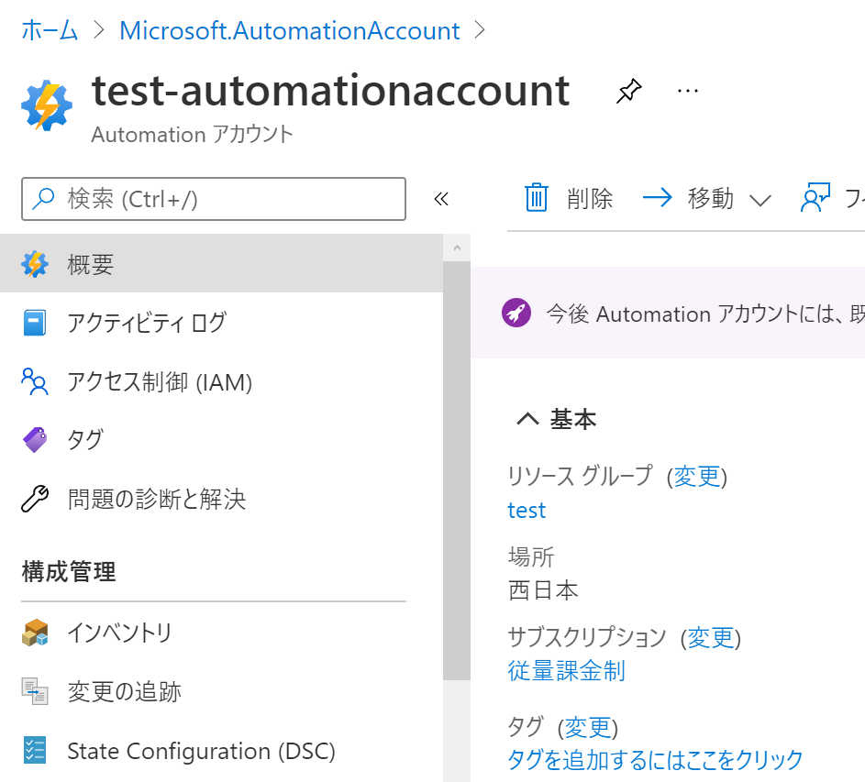Open アクセス制御 (IAM) menu item
This screenshot has width=865, height=782.
(221, 381)
